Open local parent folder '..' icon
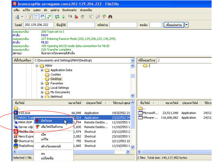This screenshot has width=213, height=162. click(16, 108)
